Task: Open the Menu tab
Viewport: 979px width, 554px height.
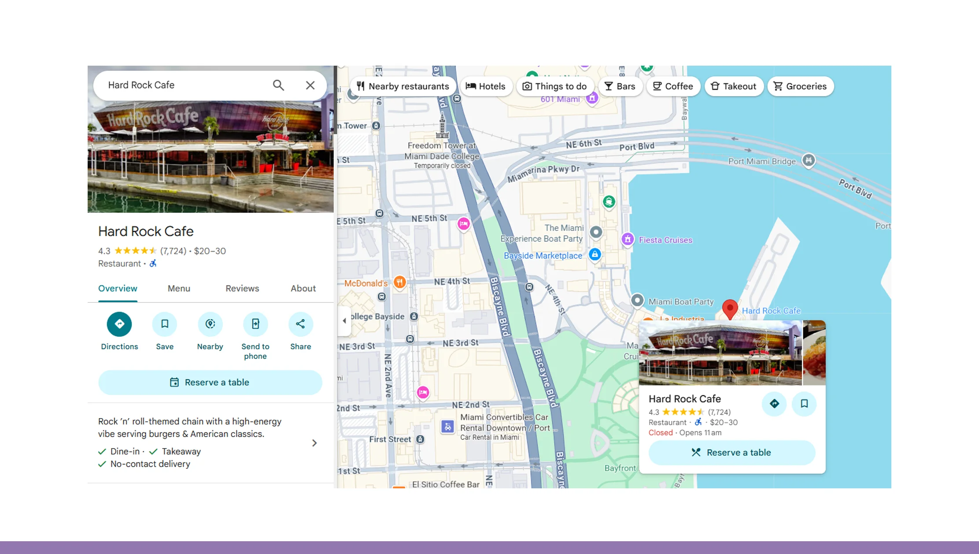Action: pos(178,288)
